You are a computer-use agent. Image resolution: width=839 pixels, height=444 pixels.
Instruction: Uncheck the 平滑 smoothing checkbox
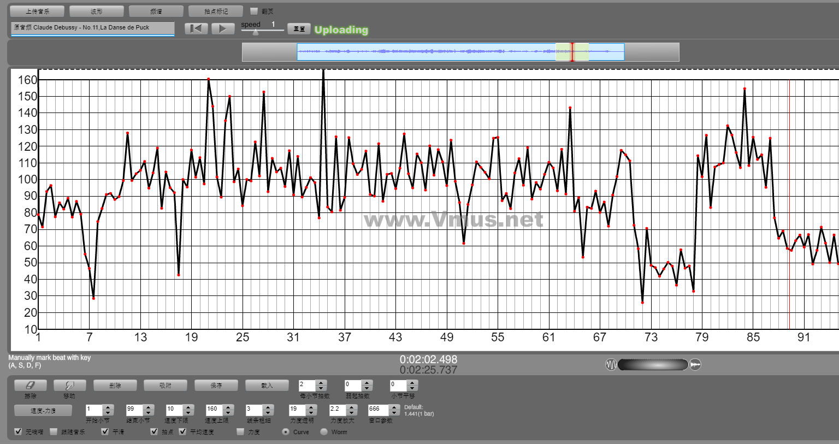point(105,432)
